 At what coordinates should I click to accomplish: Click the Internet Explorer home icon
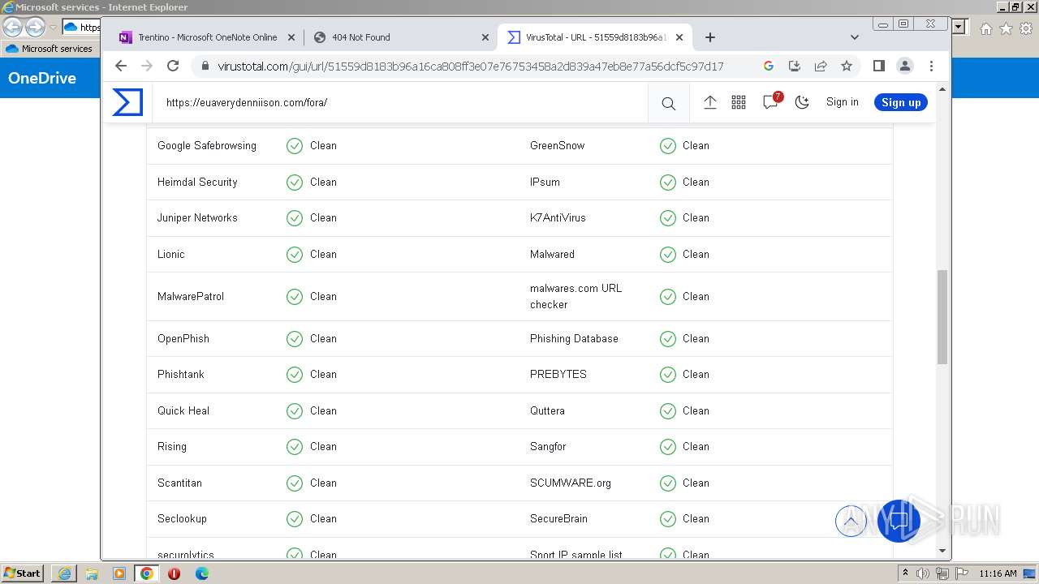(985, 28)
